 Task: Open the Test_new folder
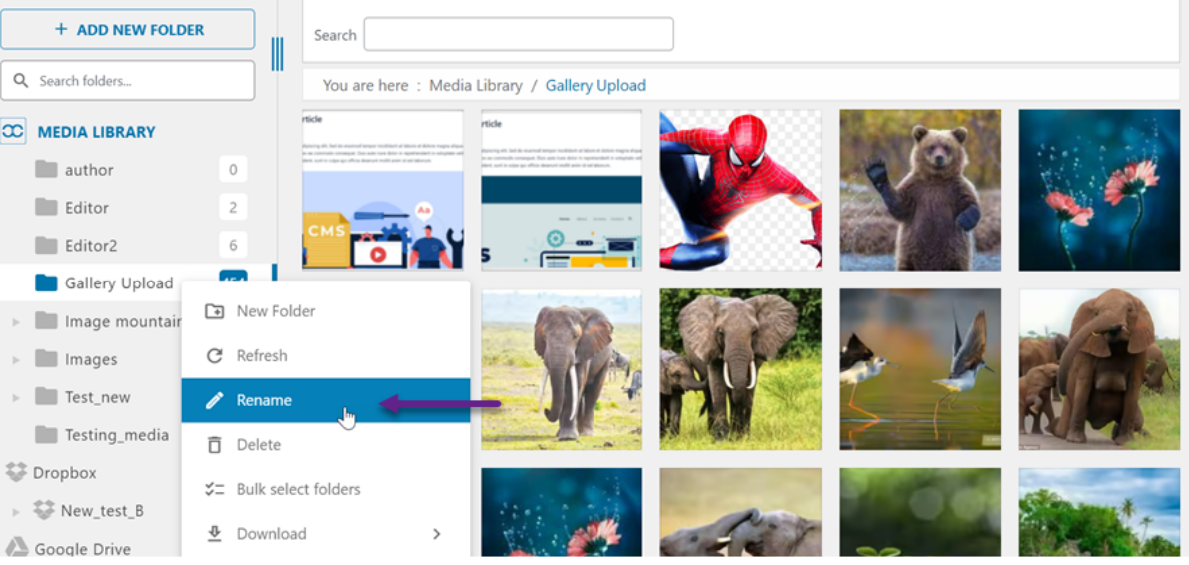97,397
